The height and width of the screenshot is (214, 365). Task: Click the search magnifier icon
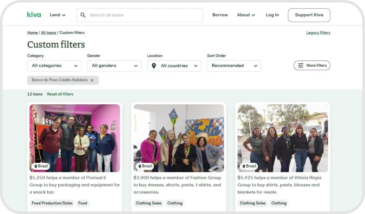pyautogui.click(x=83, y=15)
